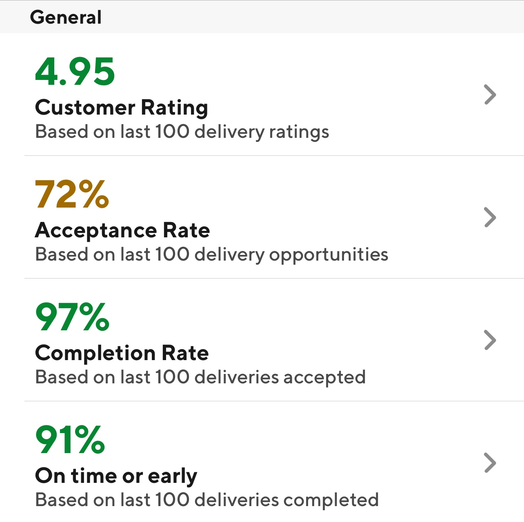The image size is (524, 522).
Task: Open the On time or early label
Action: click(x=116, y=476)
